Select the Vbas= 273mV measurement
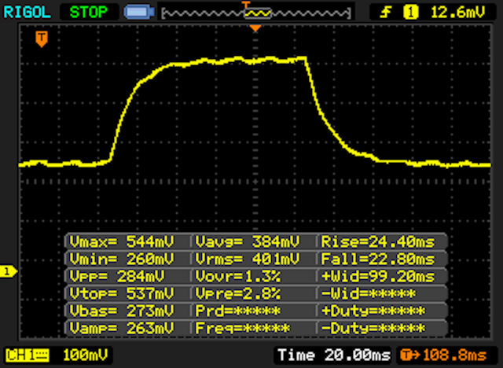The width and height of the screenshot is (503, 368). [x=122, y=311]
